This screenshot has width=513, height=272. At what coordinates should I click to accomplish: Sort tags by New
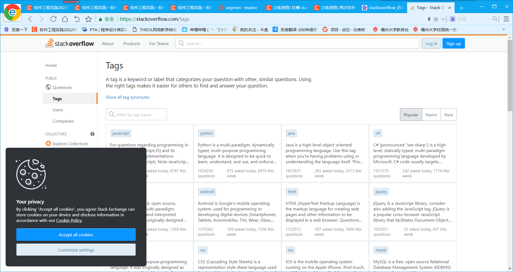click(449, 115)
